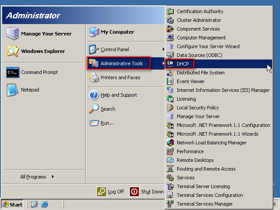280x210 pixels.
Task: Click Routing and Remote Access icon
Action: click(170, 169)
